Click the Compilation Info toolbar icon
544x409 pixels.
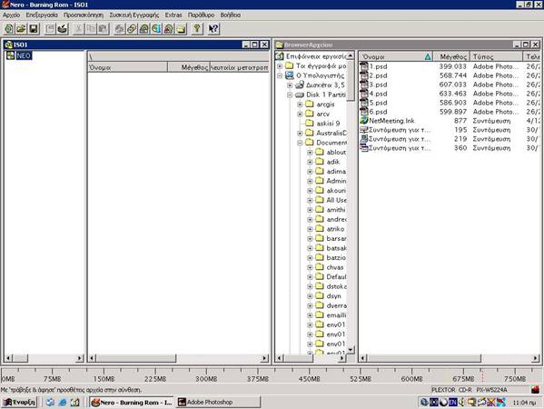point(50,29)
